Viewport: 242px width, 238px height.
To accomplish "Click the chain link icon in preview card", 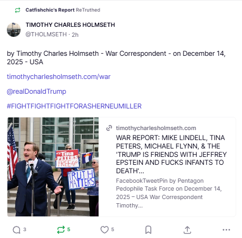I will click(x=109, y=128).
